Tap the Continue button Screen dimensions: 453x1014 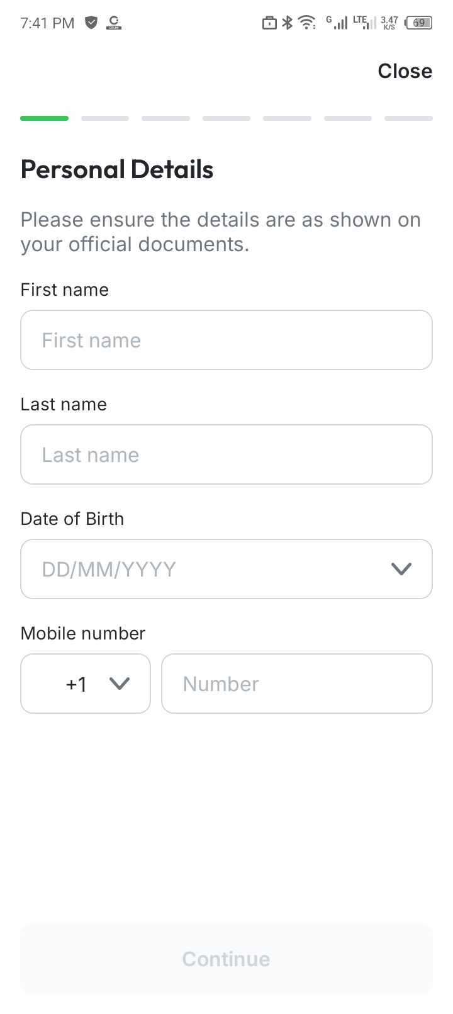pos(226,959)
